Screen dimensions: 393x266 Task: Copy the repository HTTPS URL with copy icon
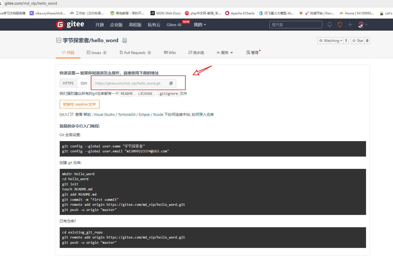[x=171, y=83]
